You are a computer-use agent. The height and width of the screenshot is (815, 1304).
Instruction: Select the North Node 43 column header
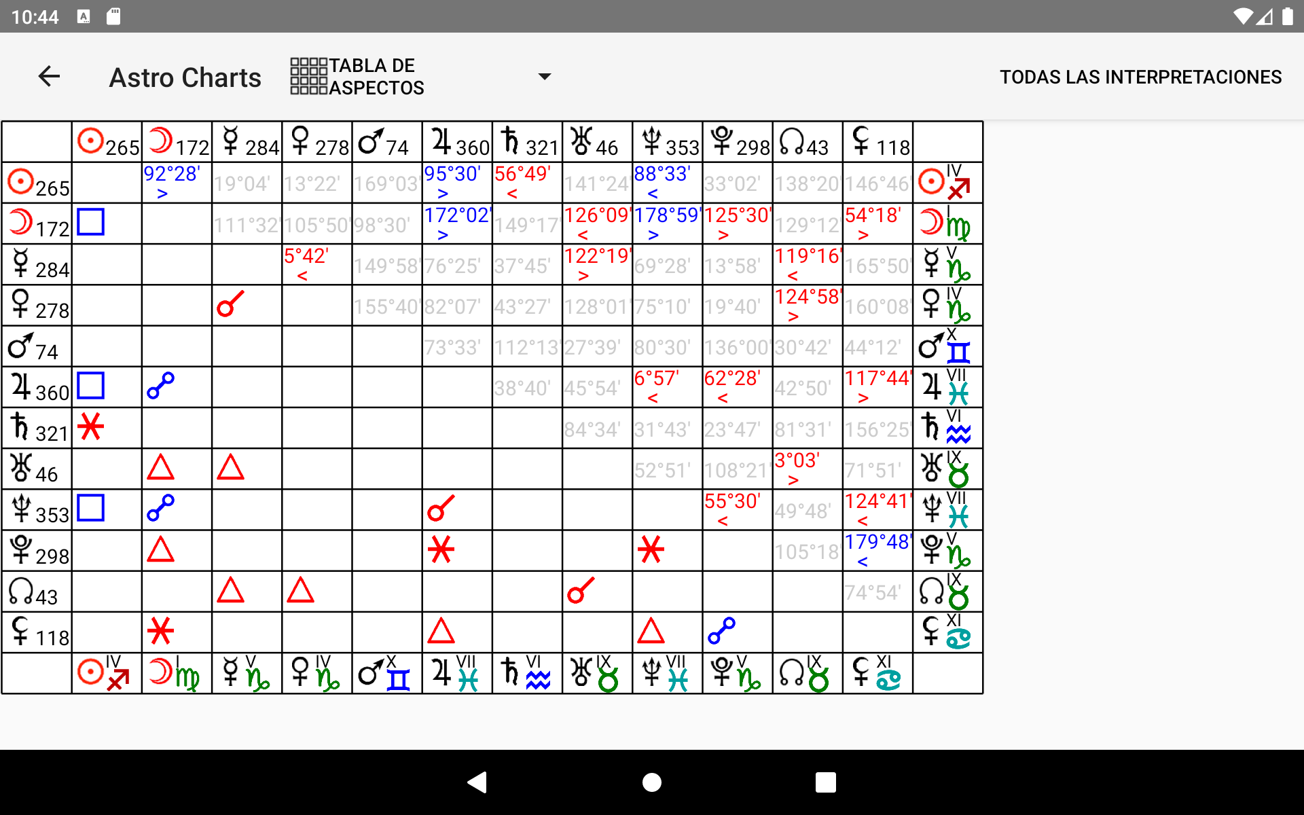pos(809,142)
